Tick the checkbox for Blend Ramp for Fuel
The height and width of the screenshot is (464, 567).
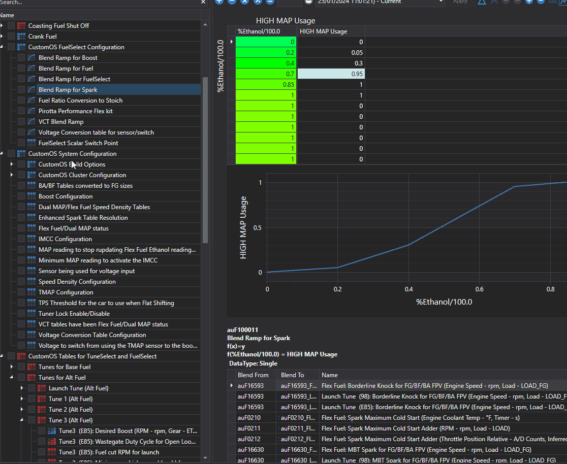(x=21, y=69)
